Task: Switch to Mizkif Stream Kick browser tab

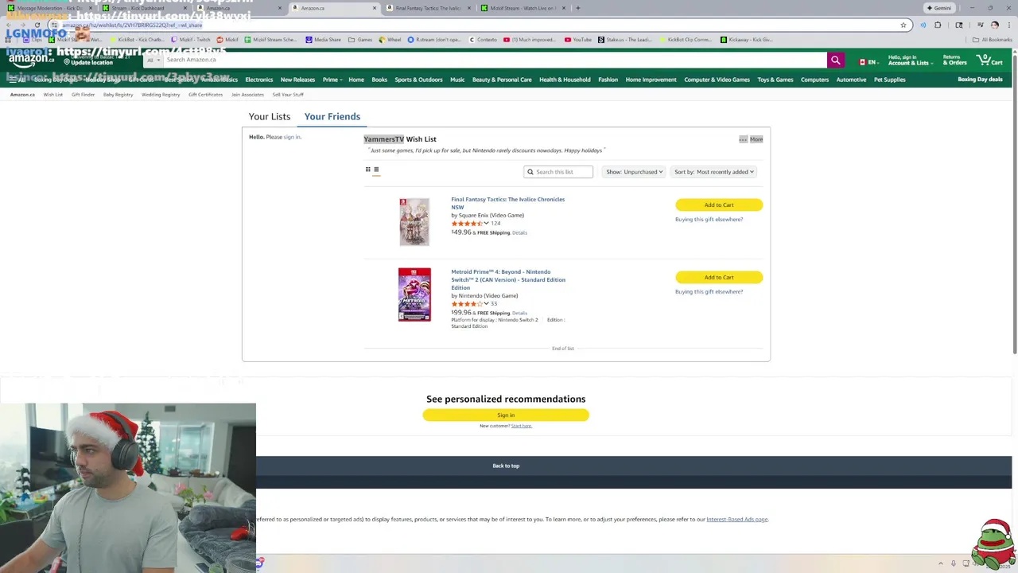Action: [523, 8]
